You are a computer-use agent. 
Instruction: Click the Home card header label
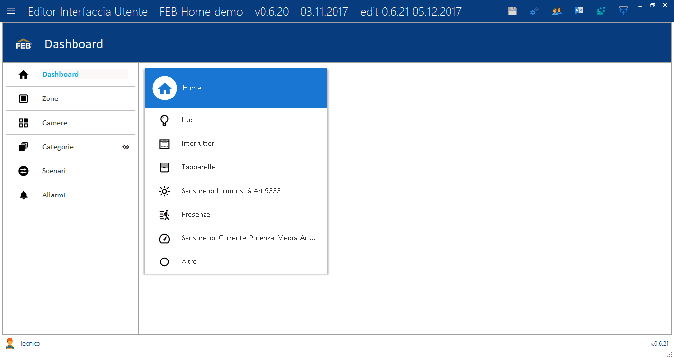point(192,88)
